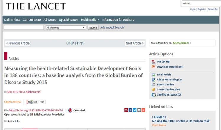The width and height of the screenshot is (221, 130).
Task: Click the Mendeley share icon
Action: pyautogui.click(x=126, y=110)
